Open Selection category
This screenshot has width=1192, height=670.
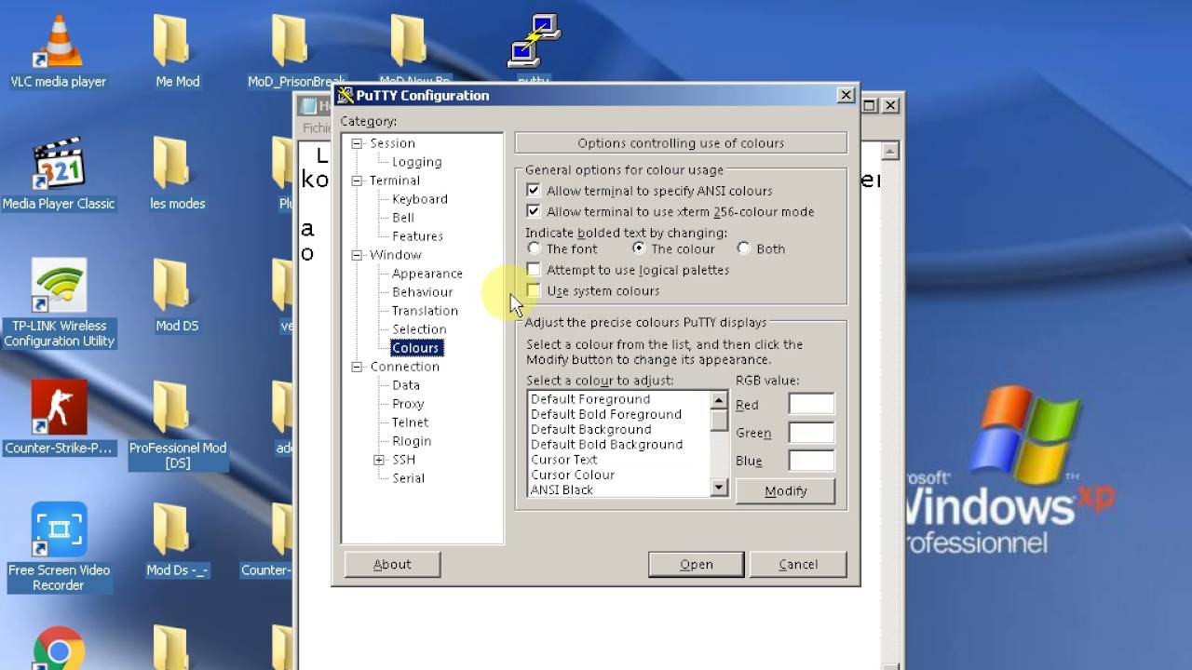coord(419,329)
